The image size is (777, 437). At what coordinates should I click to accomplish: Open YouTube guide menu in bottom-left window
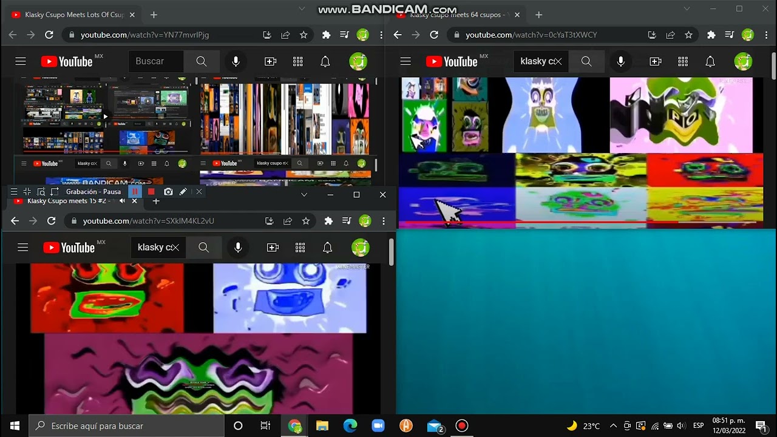(23, 247)
